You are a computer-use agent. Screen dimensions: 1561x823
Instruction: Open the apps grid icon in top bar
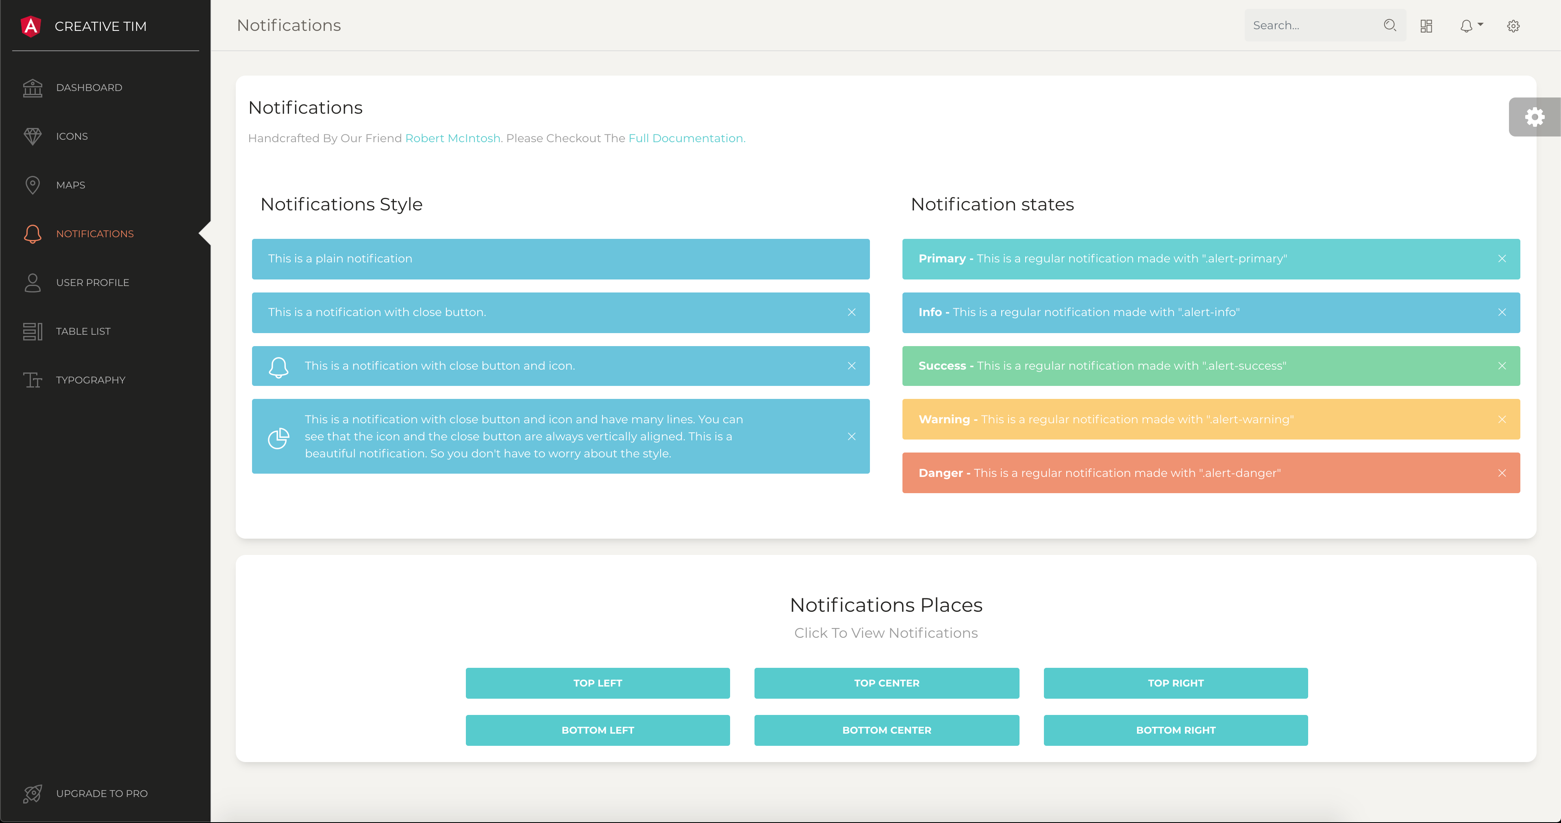1426,26
